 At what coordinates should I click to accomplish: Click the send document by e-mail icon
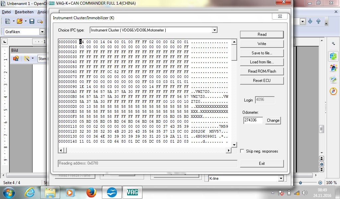point(40,21)
